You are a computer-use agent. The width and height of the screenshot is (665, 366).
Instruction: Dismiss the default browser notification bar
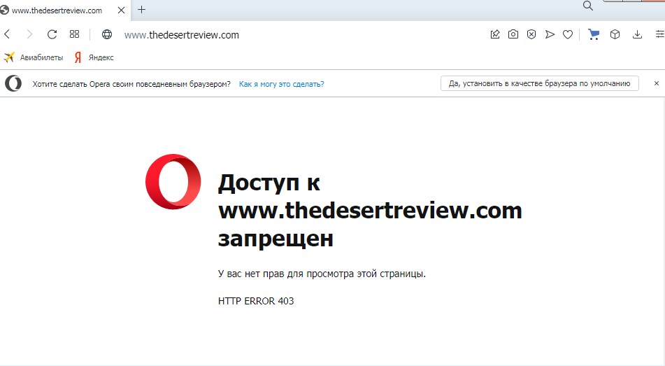pos(657,83)
